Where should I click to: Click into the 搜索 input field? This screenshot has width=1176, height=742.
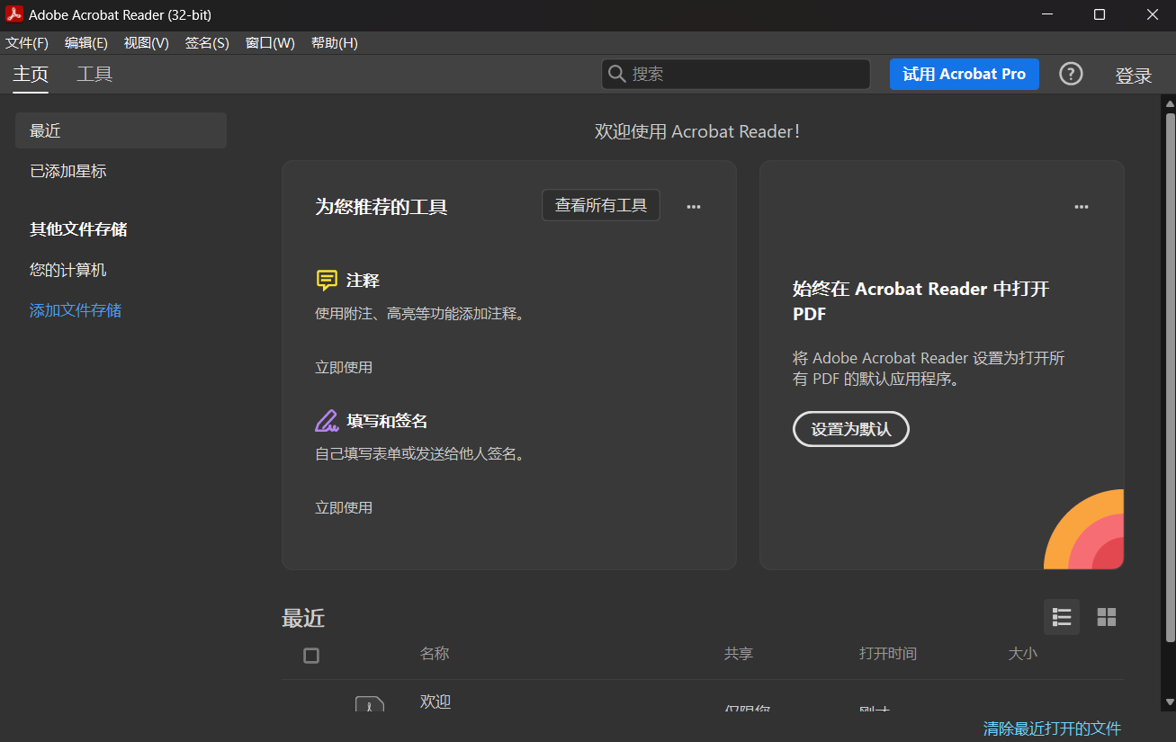736,75
